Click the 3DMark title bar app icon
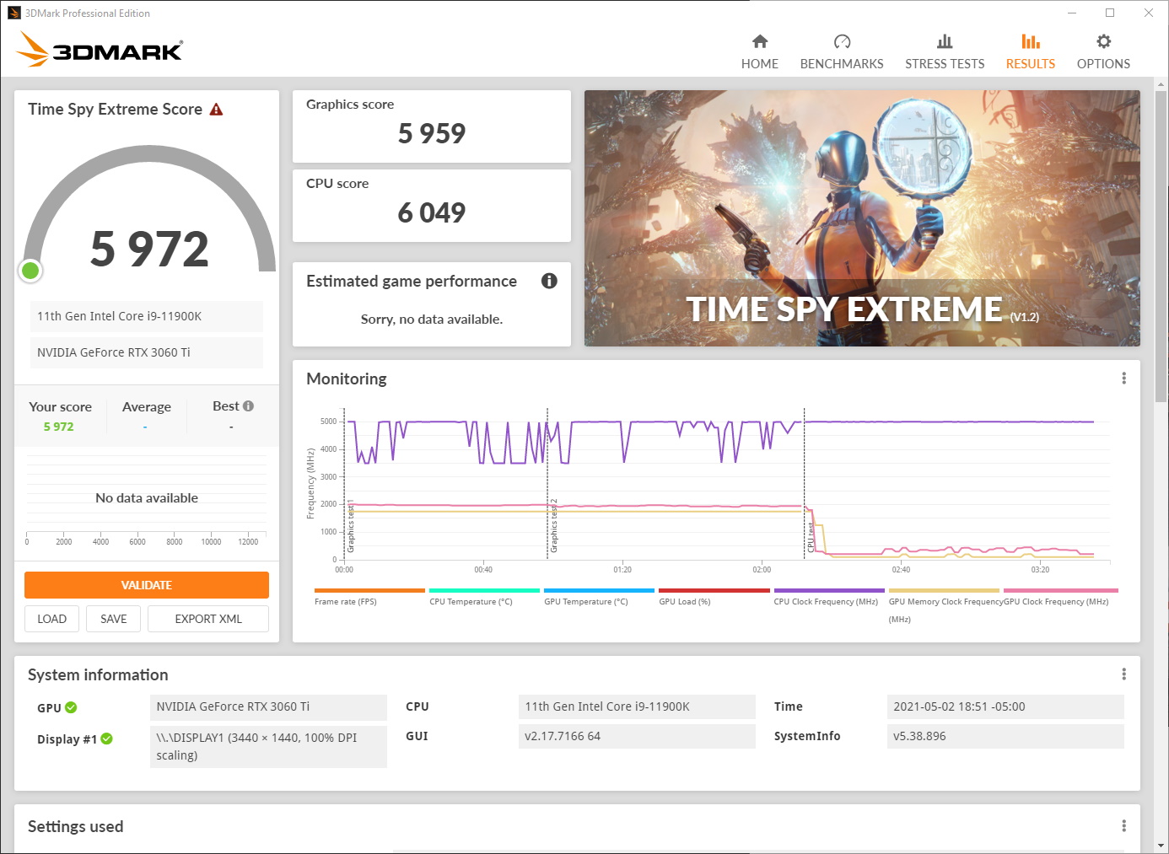 [13, 13]
